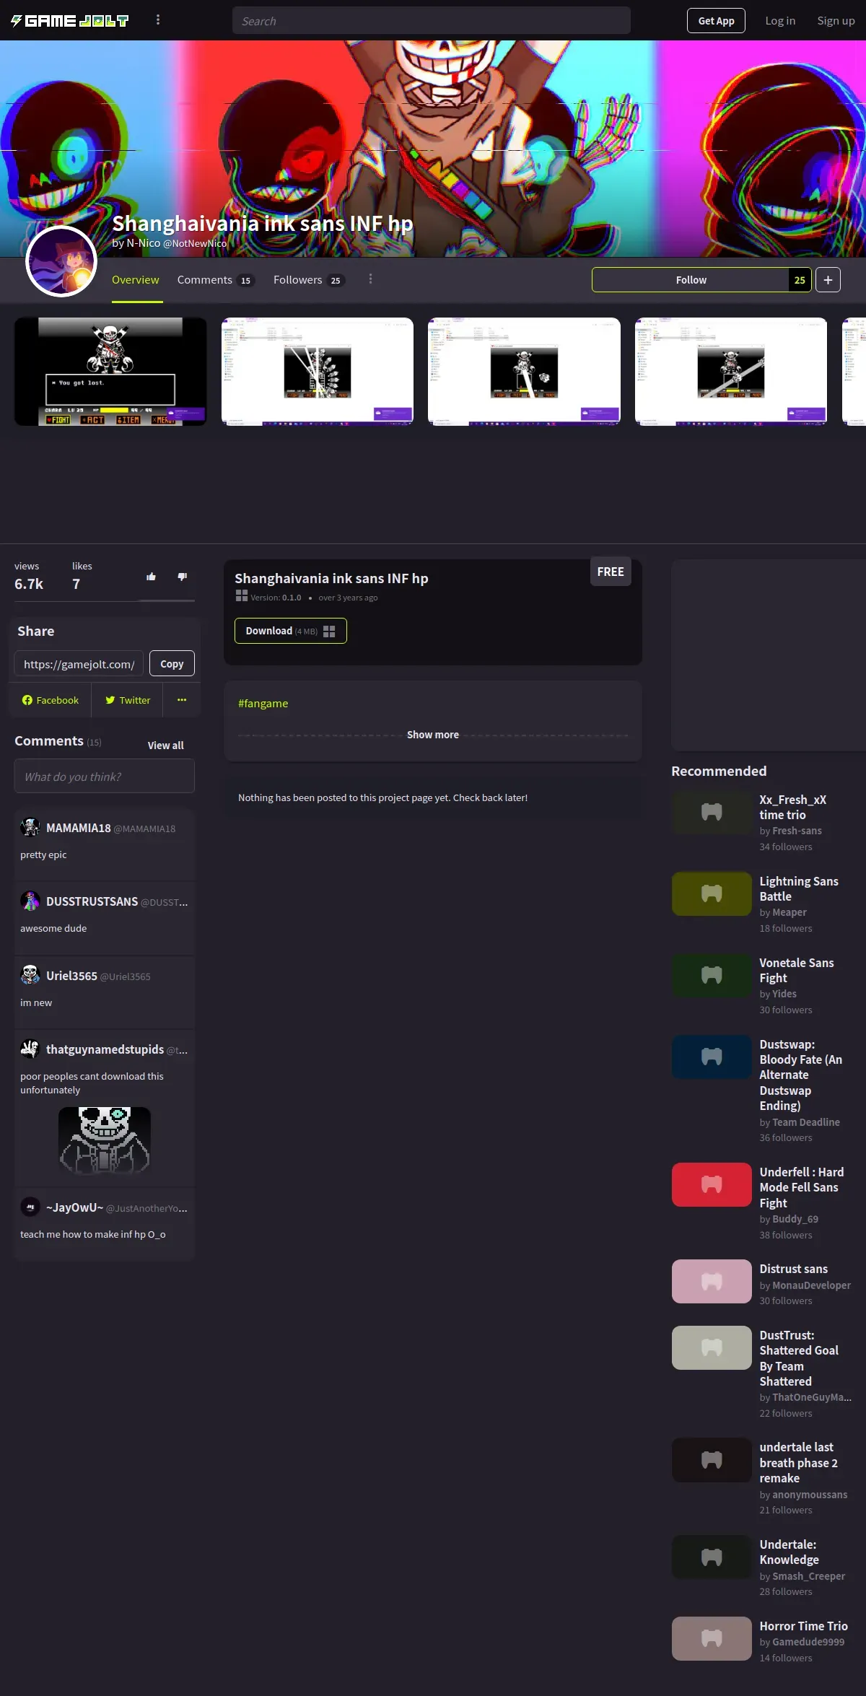Open the three-dot menu beside Followers tab
The width and height of the screenshot is (866, 1696).
[x=370, y=279]
